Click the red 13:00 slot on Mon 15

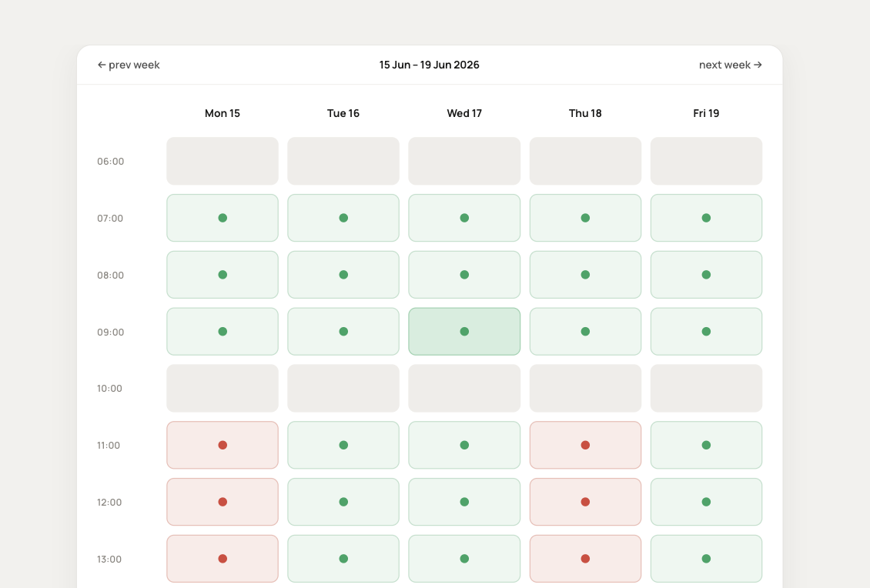pos(223,559)
